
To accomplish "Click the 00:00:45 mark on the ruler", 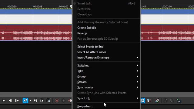I will click(x=38, y=7).
